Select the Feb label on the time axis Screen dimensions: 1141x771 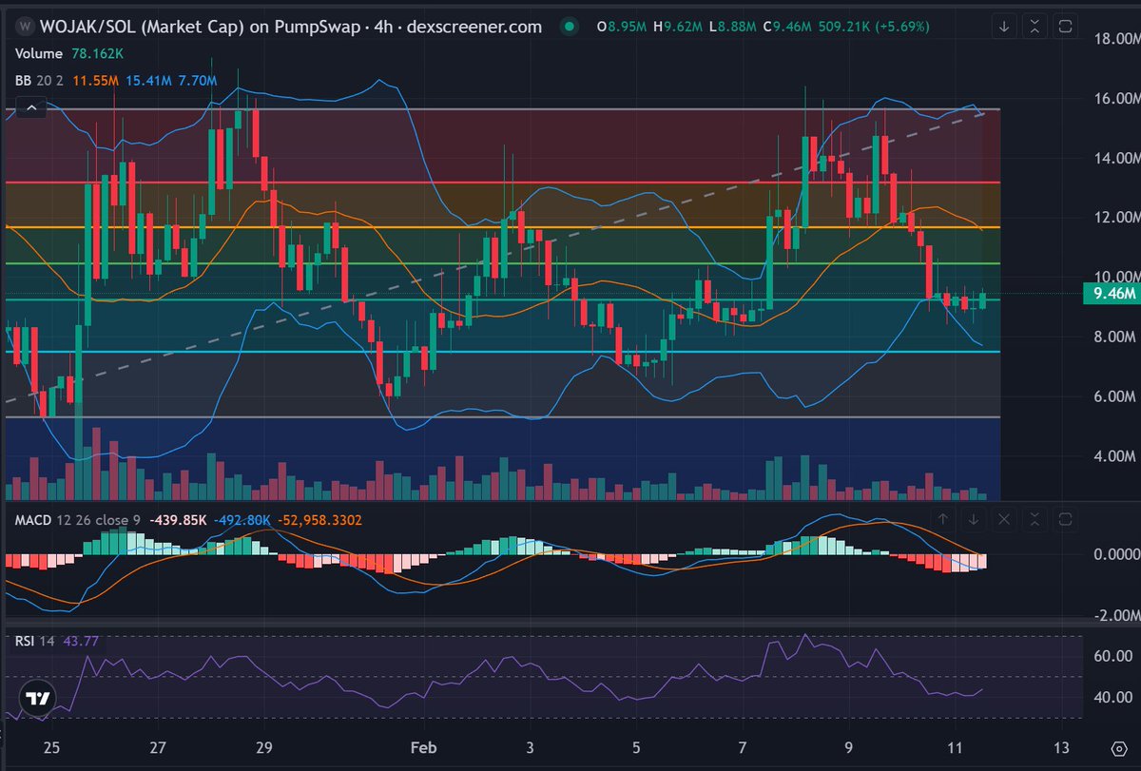(x=422, y=748)
